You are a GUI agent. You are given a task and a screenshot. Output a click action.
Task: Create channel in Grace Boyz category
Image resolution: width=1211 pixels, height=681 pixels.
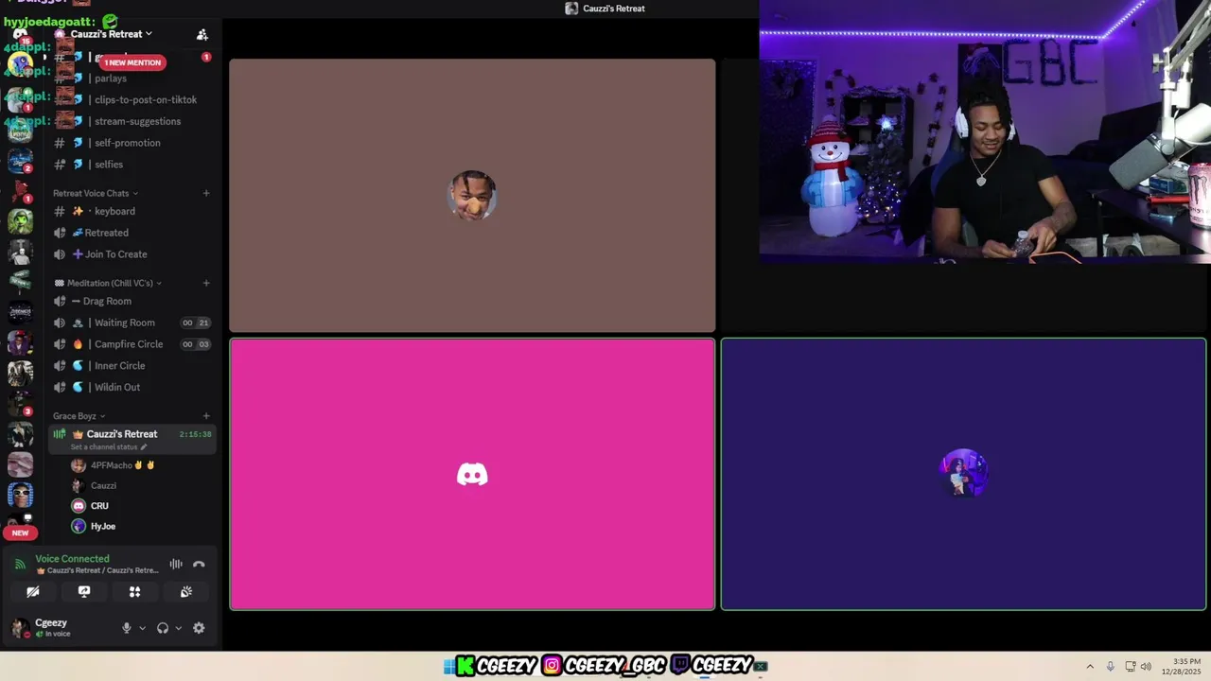206,416
